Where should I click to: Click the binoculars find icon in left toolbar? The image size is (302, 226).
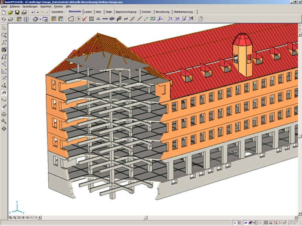(4, 114)
